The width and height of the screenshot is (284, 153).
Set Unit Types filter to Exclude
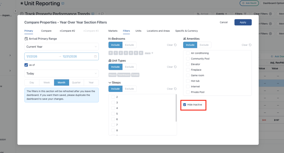pyautogui.click(x=129, y=67)
